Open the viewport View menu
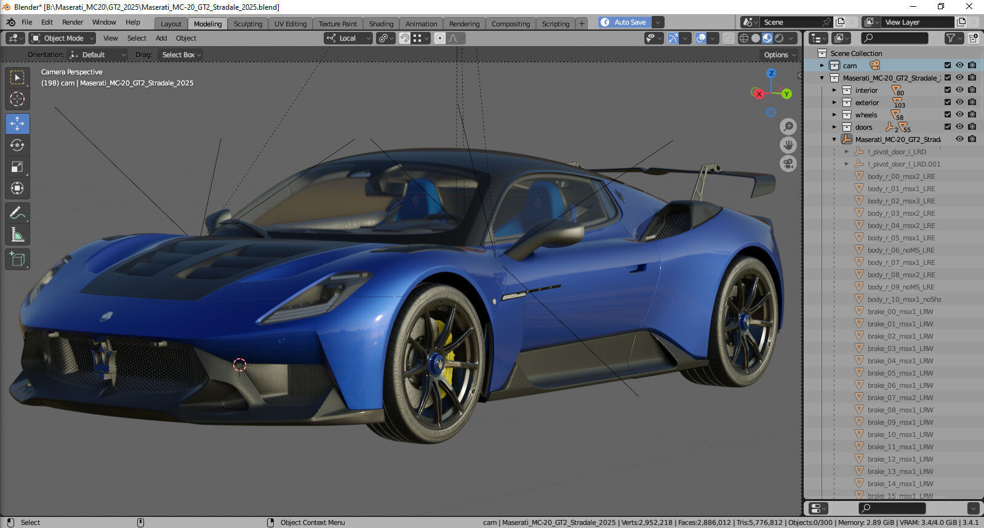This screenshot has width=984, height=528. [111, 38]
